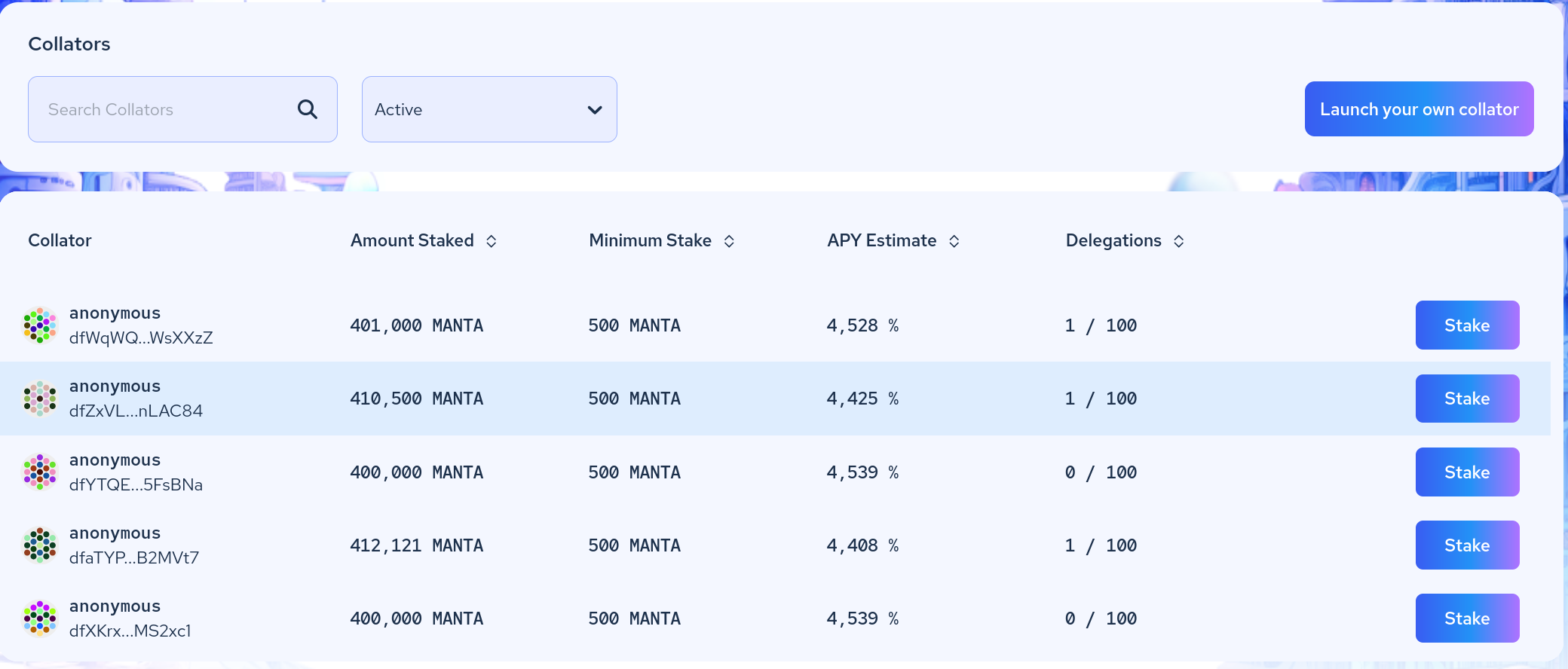Stake with the 410,500 MANTA collator
The height and width of the screenshot is (669, 1568).
[x=1467, y=399]
